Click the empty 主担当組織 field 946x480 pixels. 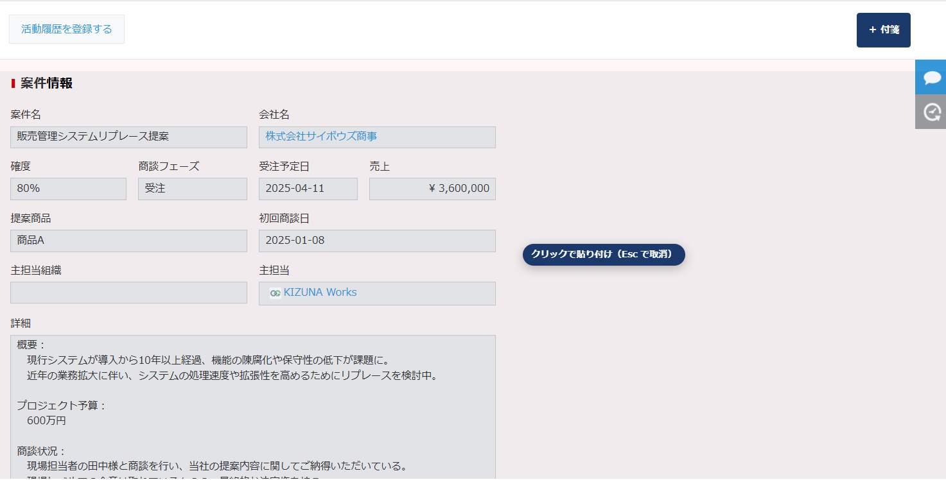click(x=128, y=293)
